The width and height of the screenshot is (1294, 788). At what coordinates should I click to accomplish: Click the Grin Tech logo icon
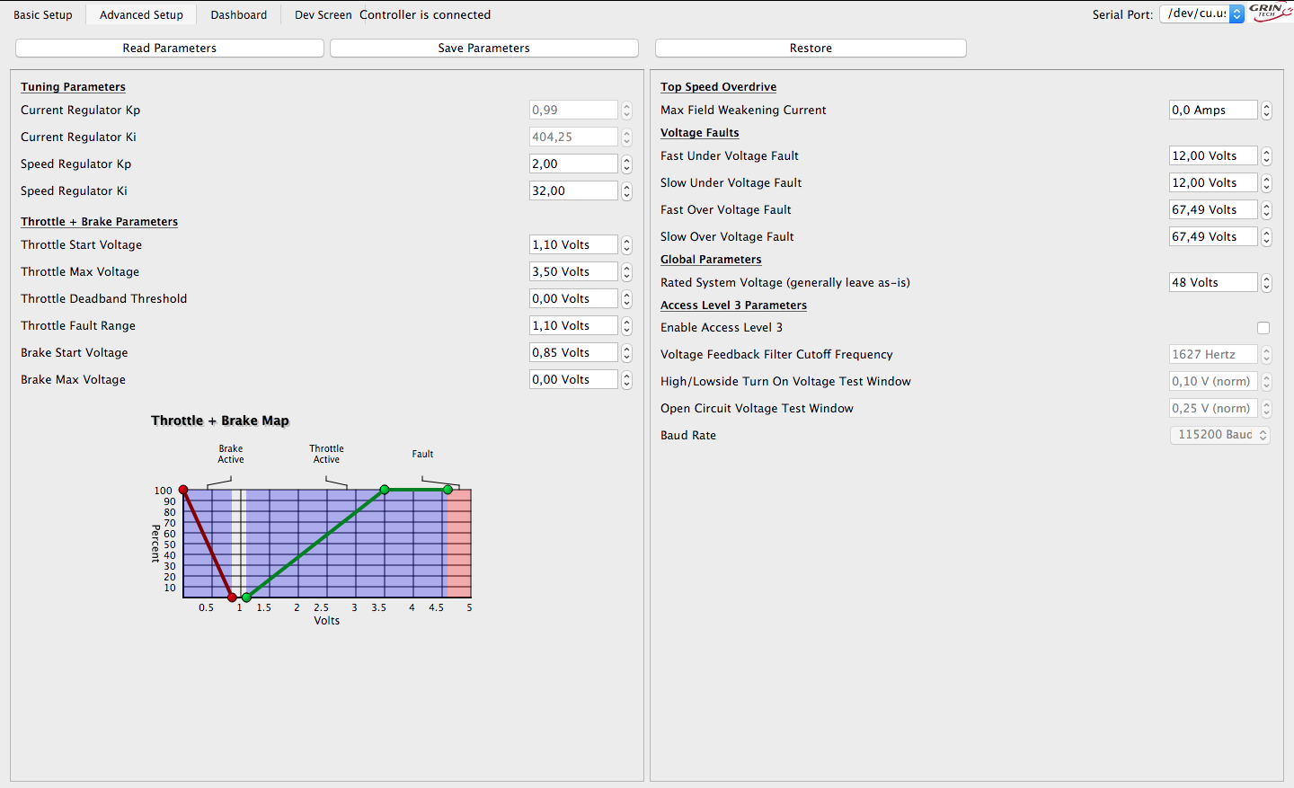pos(1269,13)
